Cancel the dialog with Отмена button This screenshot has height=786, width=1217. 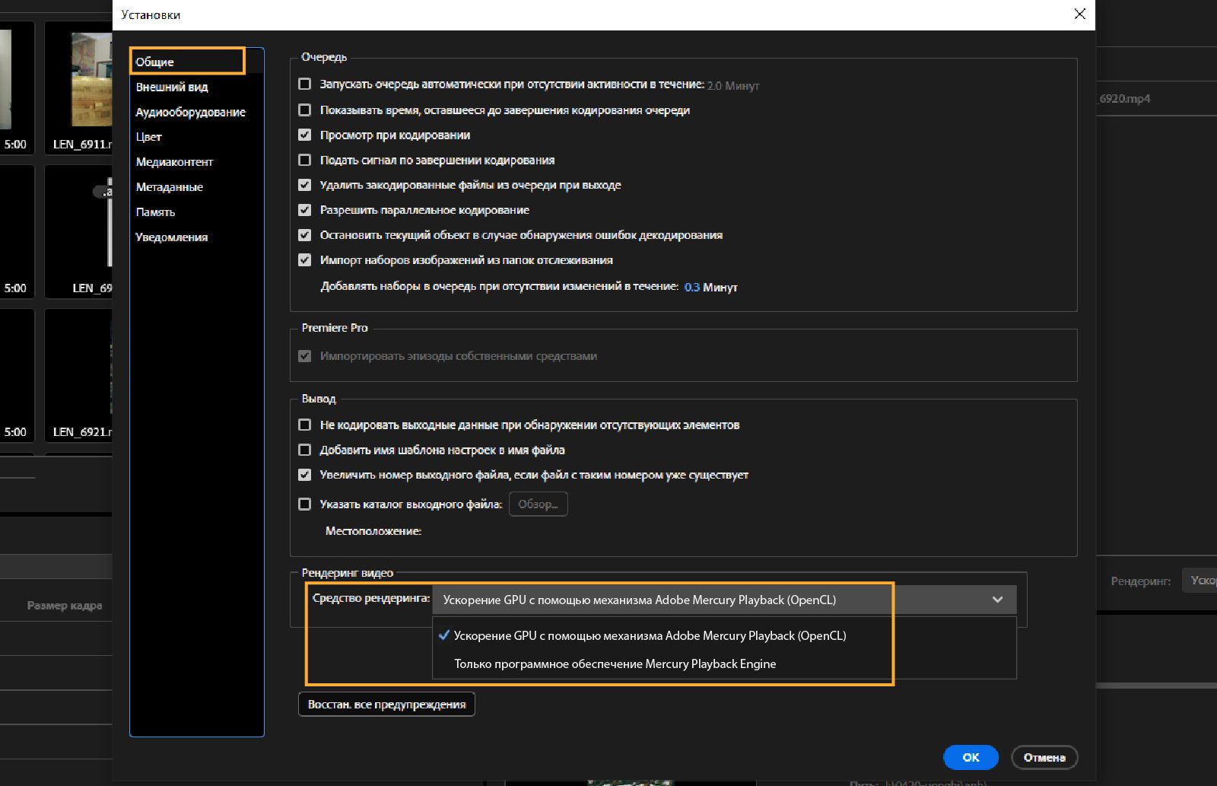[x=1044, y=757]
